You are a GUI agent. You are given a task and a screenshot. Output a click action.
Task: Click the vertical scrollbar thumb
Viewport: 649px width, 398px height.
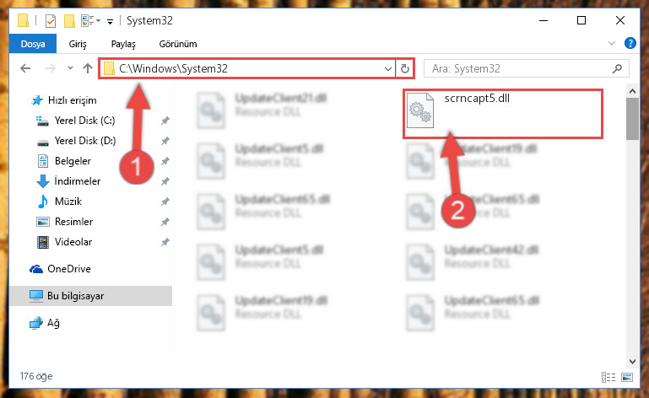tap(632, 120)
